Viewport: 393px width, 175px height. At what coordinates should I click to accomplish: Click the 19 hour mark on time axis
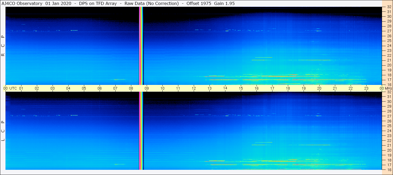pos(304,88)
